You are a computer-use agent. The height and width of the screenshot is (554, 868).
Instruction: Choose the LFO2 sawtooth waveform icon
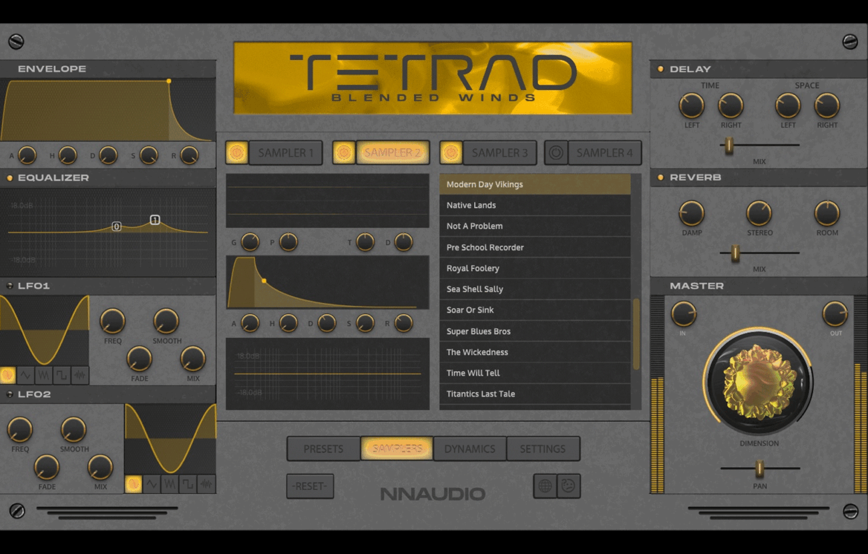click(170, 484)
